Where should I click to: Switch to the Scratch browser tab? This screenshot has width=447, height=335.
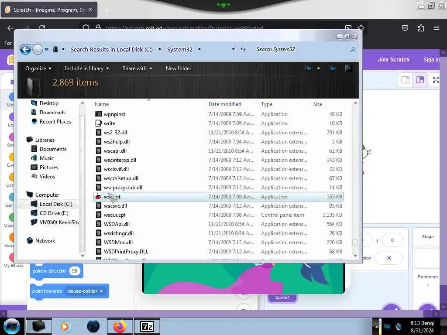[x=49, y=10]
